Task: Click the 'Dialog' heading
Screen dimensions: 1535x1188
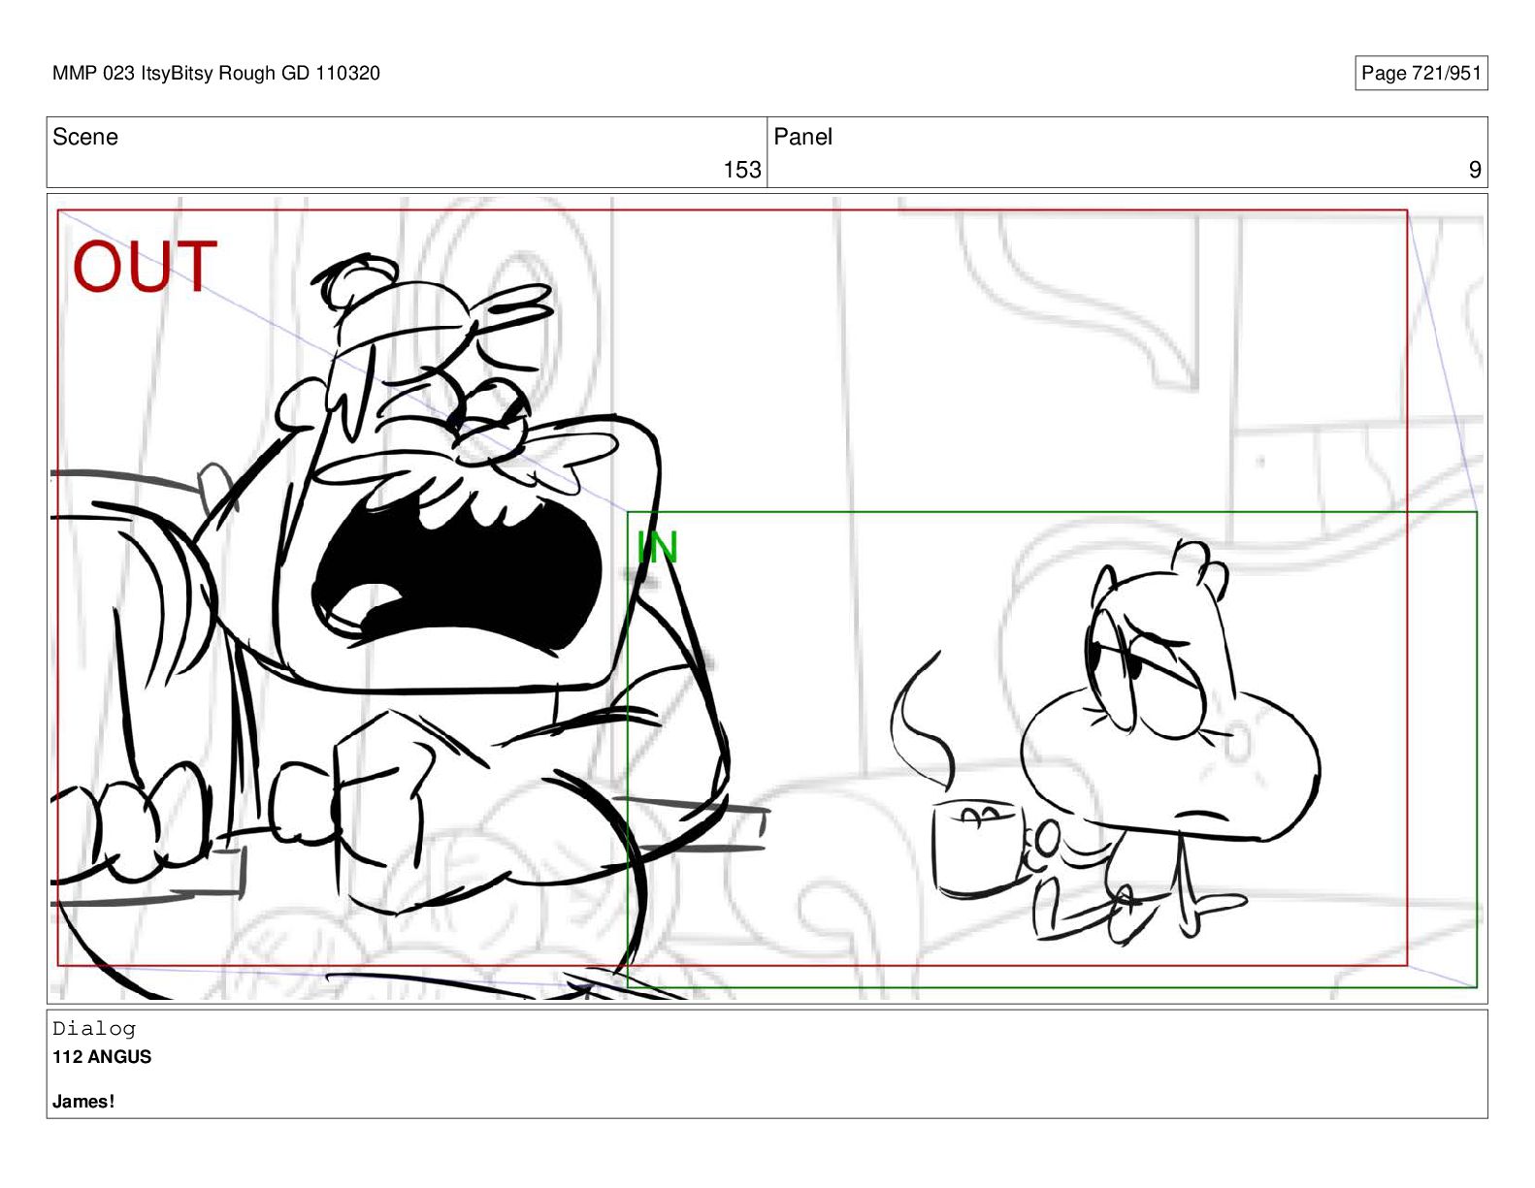Action: click(x=94, y=1029)
